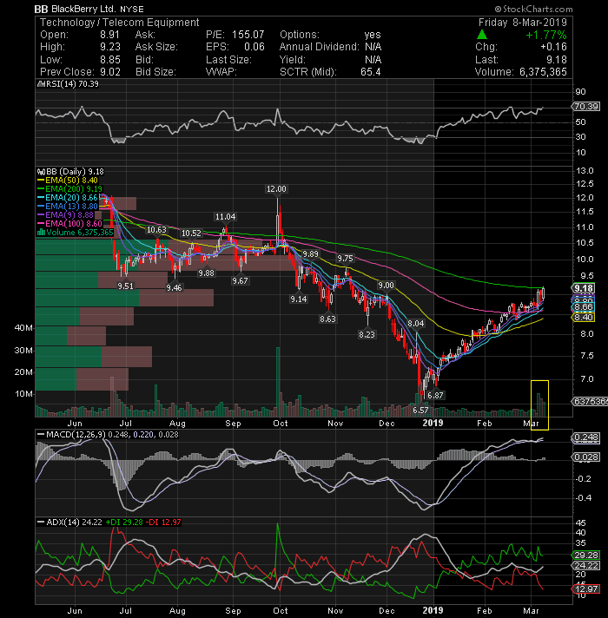Click the 9.46 low price label
The image size is (608, 618).
point(174,287)
